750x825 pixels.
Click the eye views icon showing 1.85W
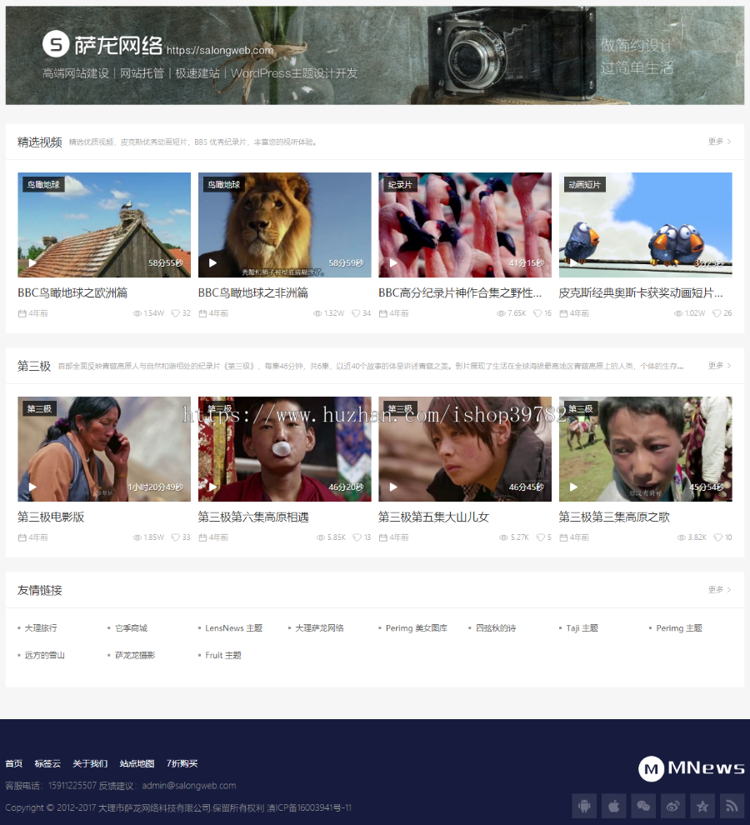pyautogui.click(x=137, y=537)
